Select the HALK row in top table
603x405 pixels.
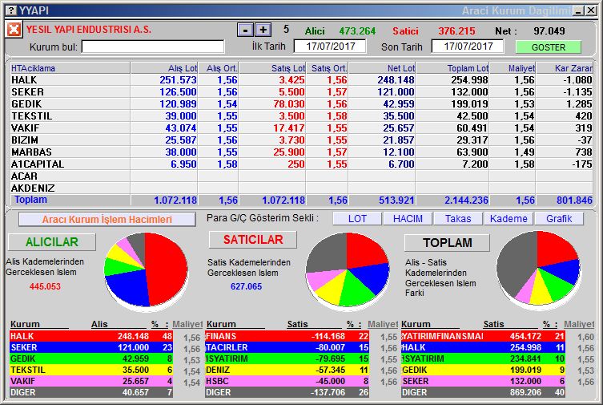click(301, 80)
